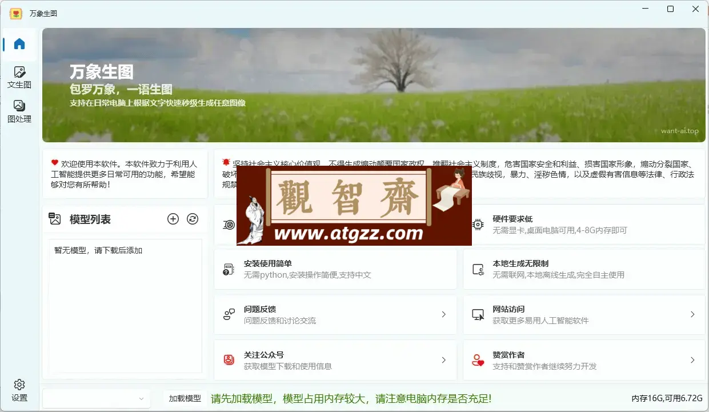Maximize the 万象生图 window
This screenshot has height=412, width=709.
click(x=670, y=9)
